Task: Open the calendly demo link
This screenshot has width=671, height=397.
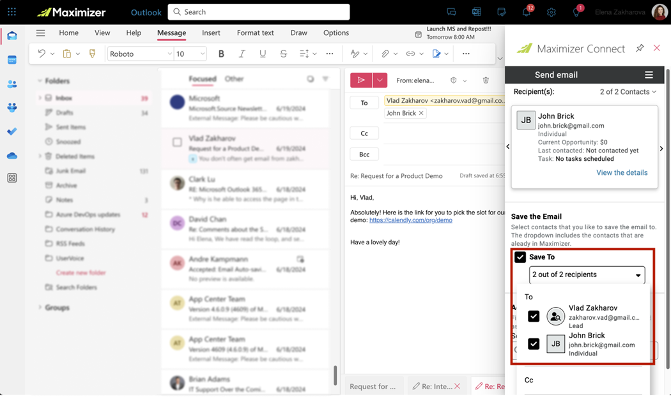Action: coord(411,220)
